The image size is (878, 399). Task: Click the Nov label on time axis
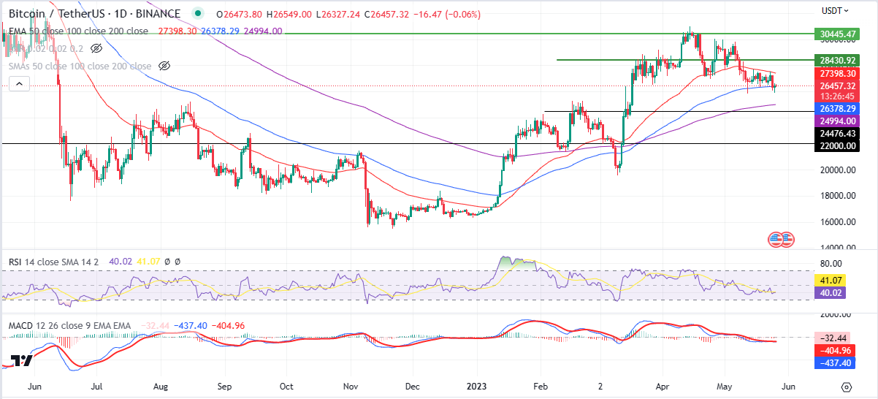coord(351,386)
